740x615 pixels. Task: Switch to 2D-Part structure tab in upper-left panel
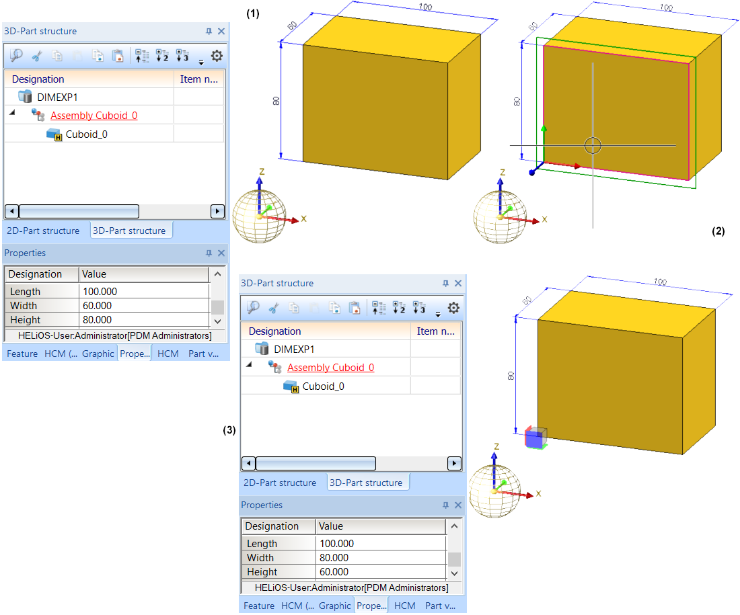click(x=43, y=231)
